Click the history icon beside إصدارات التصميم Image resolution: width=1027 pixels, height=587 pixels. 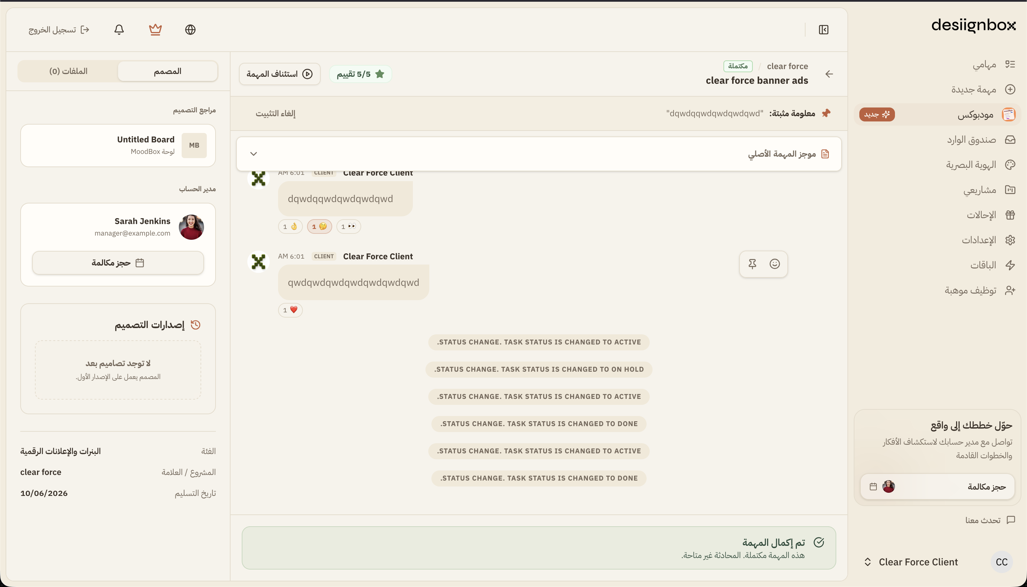click(196, 325)
